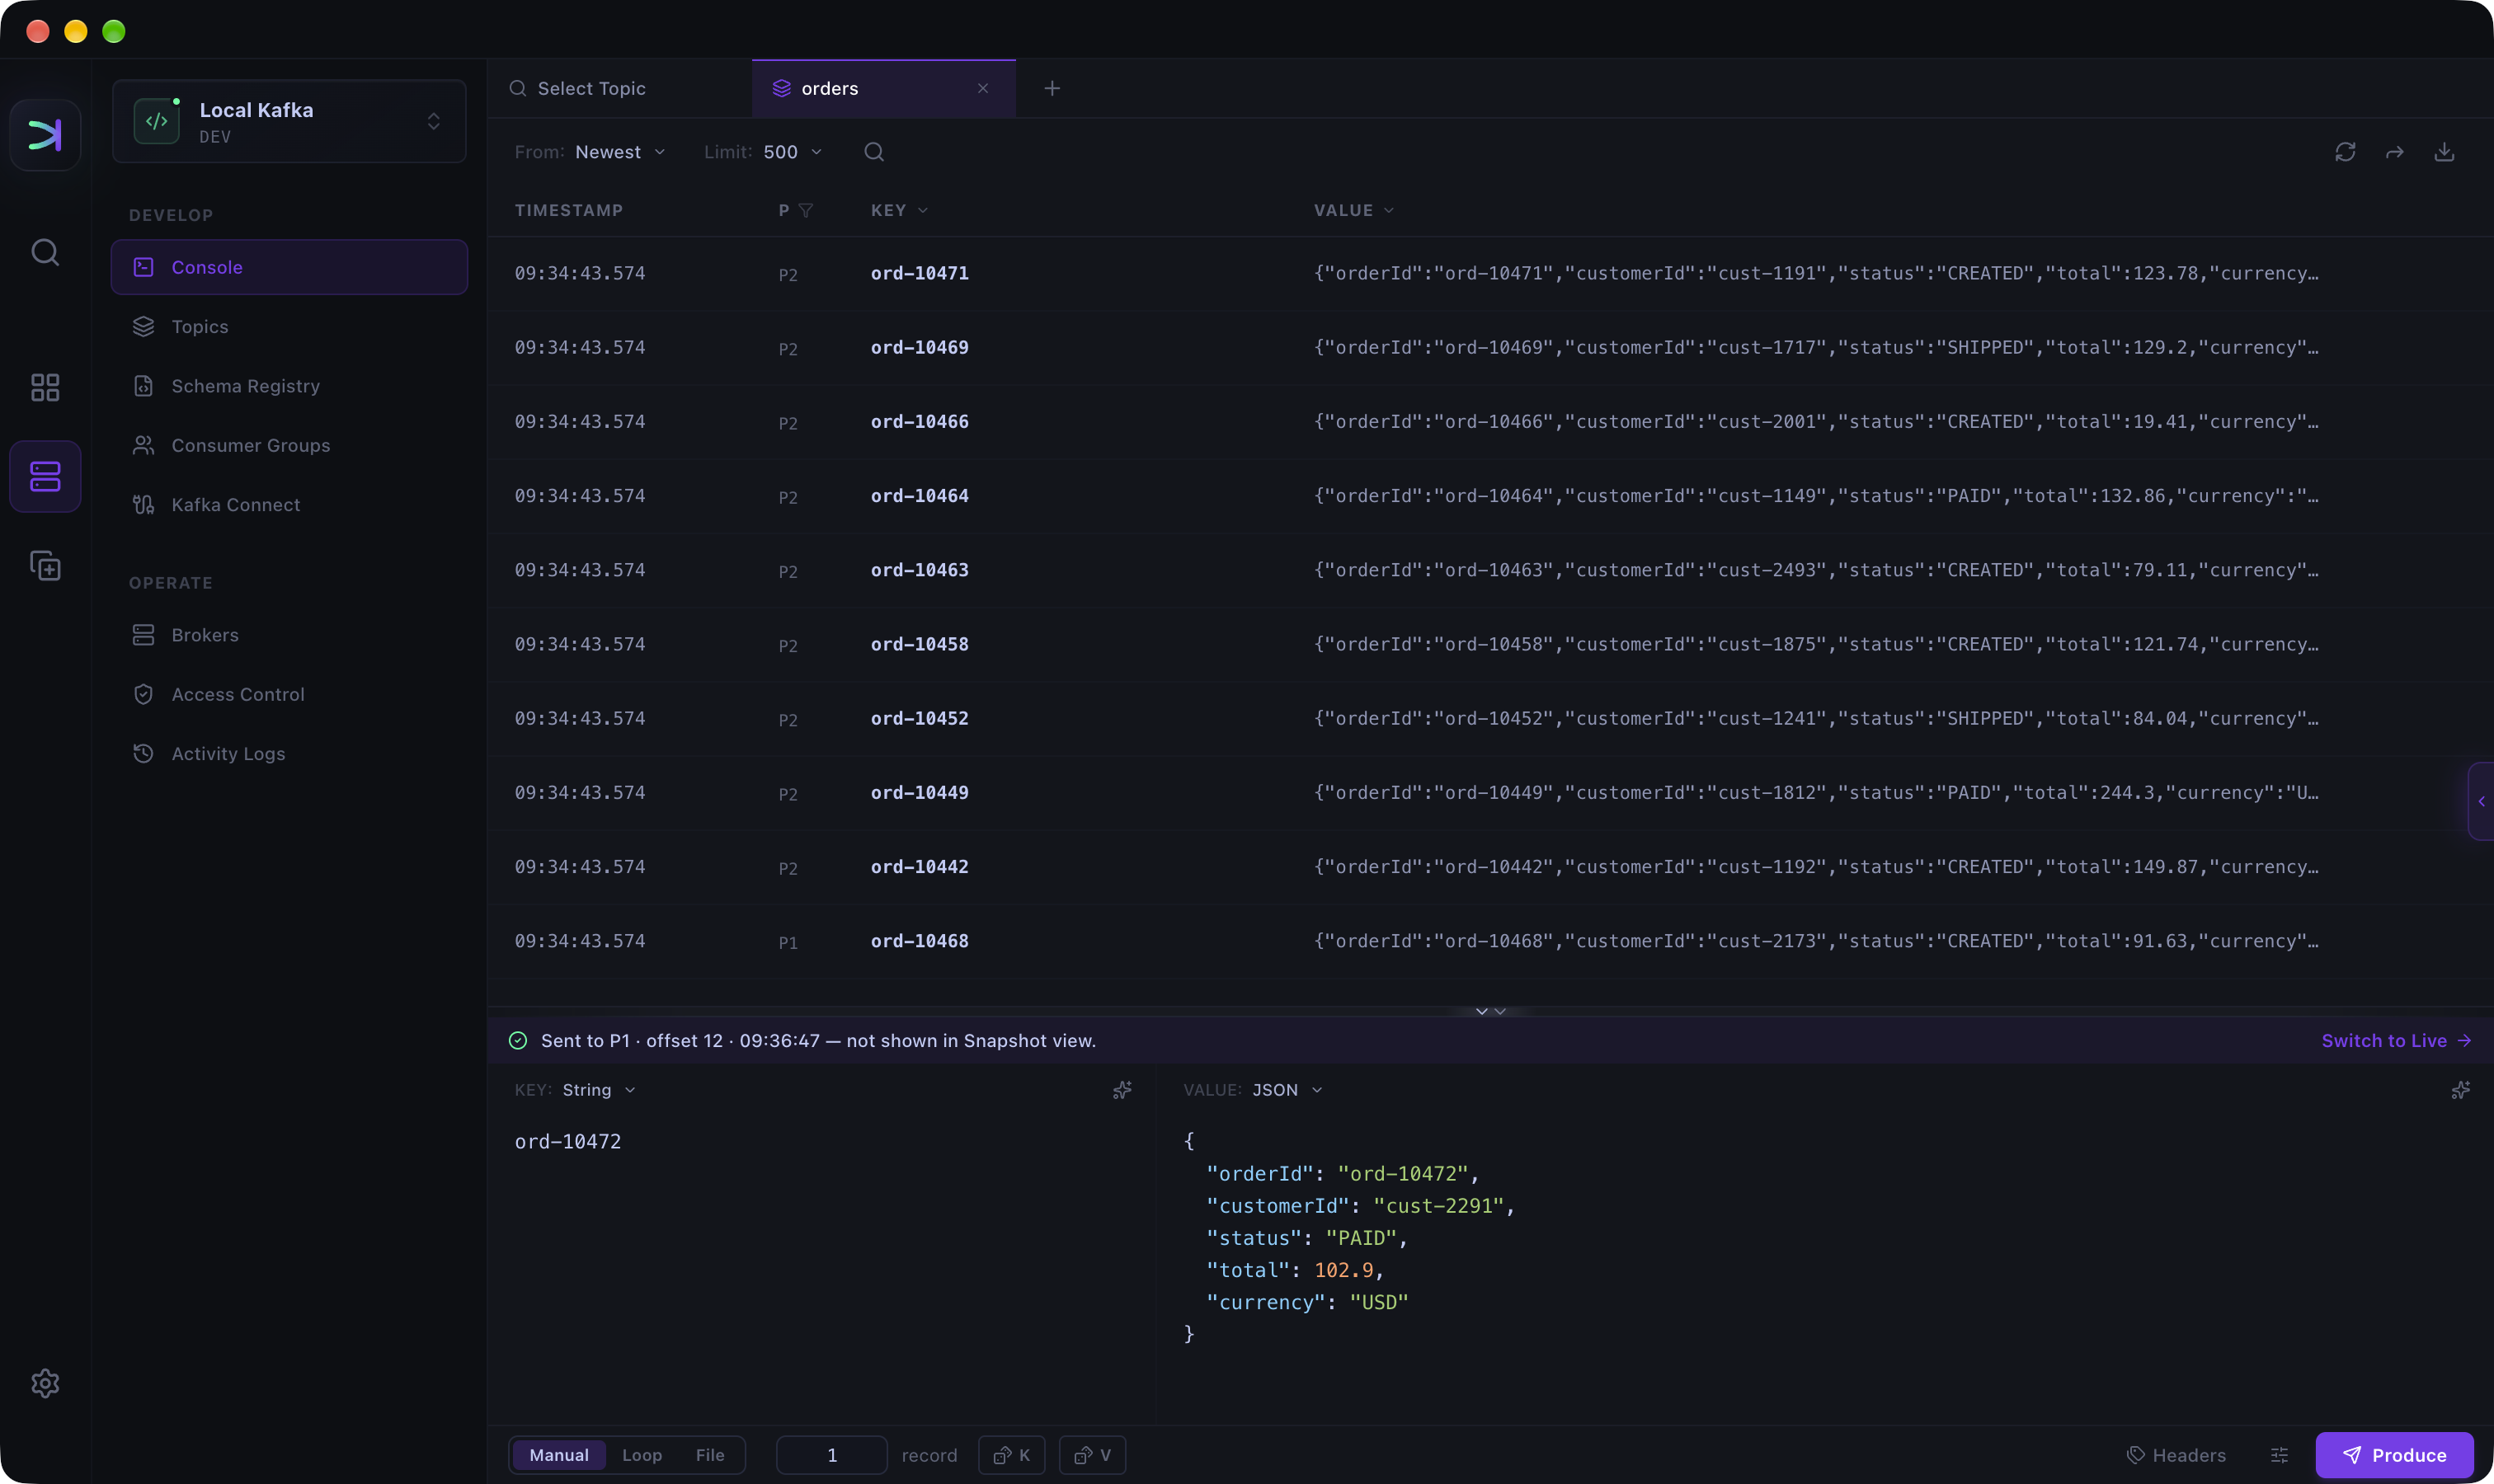Click the search magnifier next to Limit
Image resolution: width=2494 pixels, height=1484 pixels.
[874, 152]
